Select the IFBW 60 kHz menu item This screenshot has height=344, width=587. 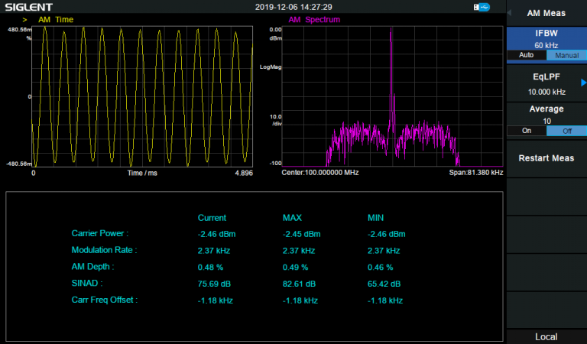(x=546, y=39)
